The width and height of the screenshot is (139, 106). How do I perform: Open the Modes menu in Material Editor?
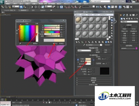(x=77, y=15)
